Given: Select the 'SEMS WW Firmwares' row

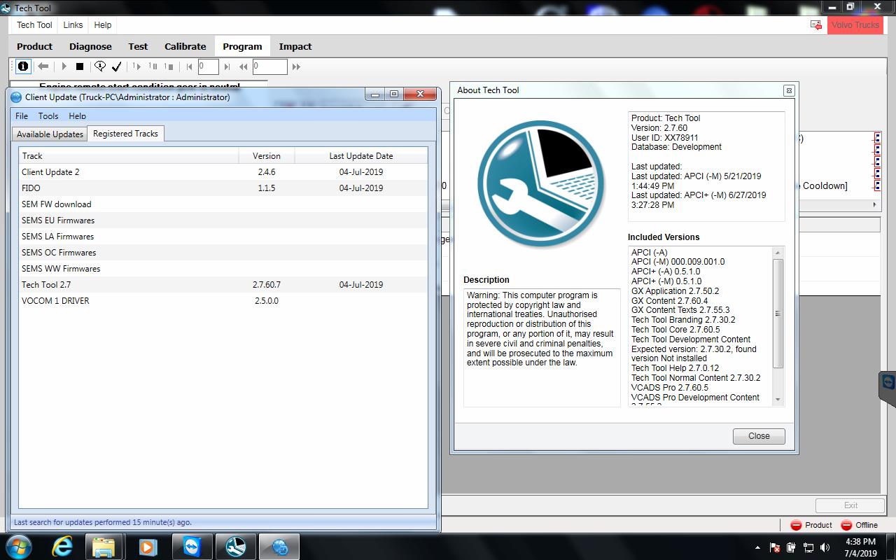Looking at the screenshot, I should click(x=223, y=269).
